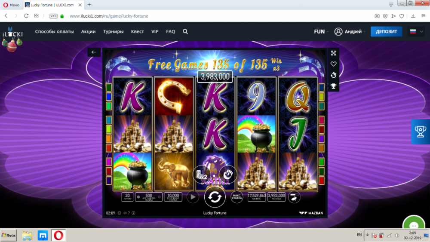Open the Андрей account dropdown
Image resolution: width=430 pixels, height=242 pixels.
pyautogui.click(x=350, y=31)
